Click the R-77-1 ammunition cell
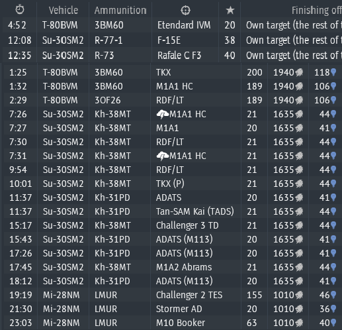The width and height of the screenshot is (342, 330). (108, 40)
